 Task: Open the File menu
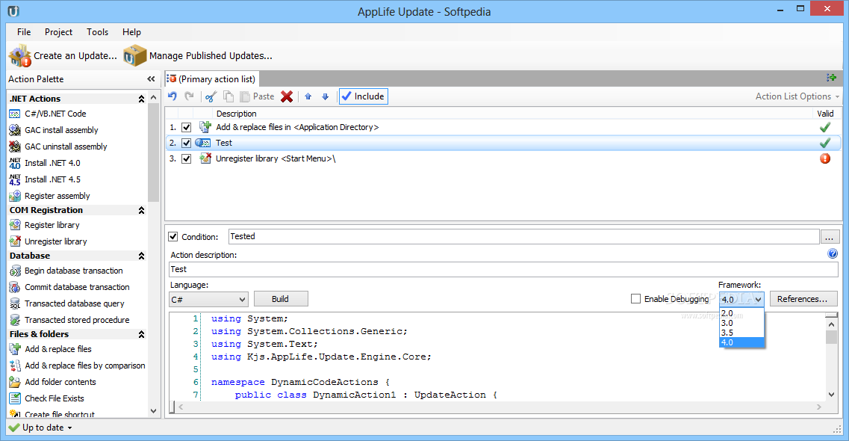click(24, 32)
